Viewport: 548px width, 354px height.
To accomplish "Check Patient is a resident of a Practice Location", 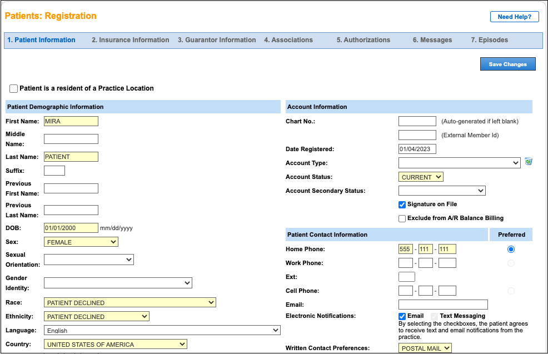I will click(x=13, y=88).
